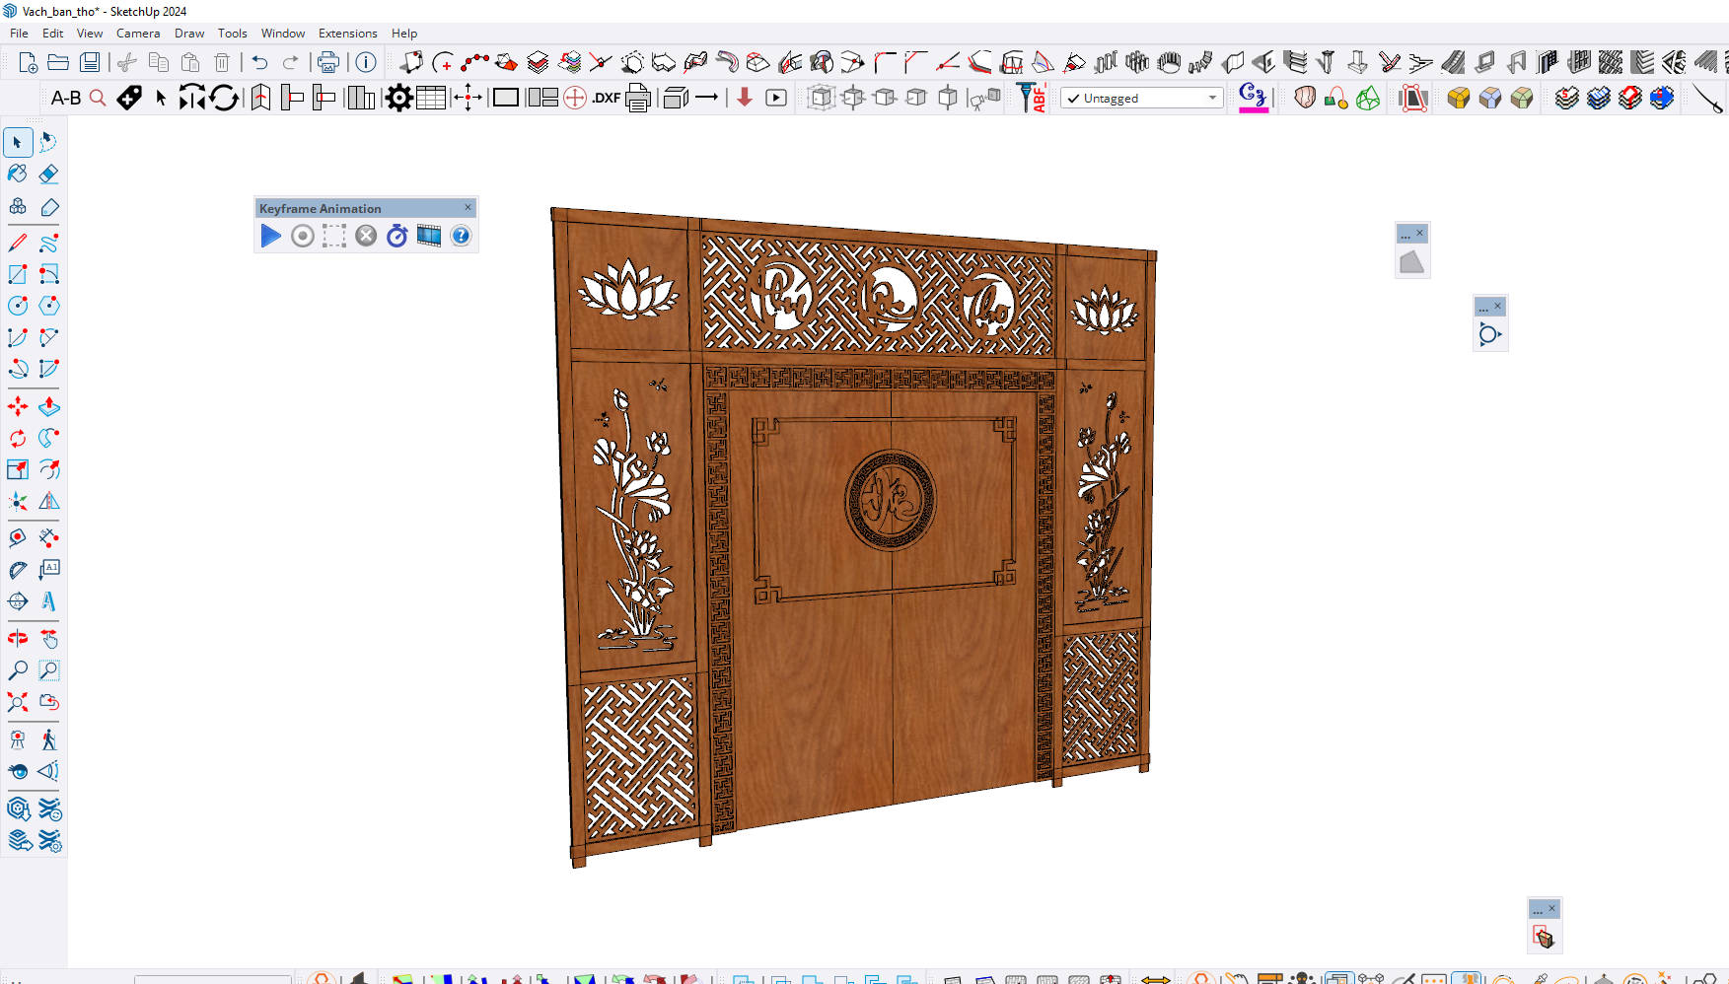Pick the Move tool

pos(18,406)
